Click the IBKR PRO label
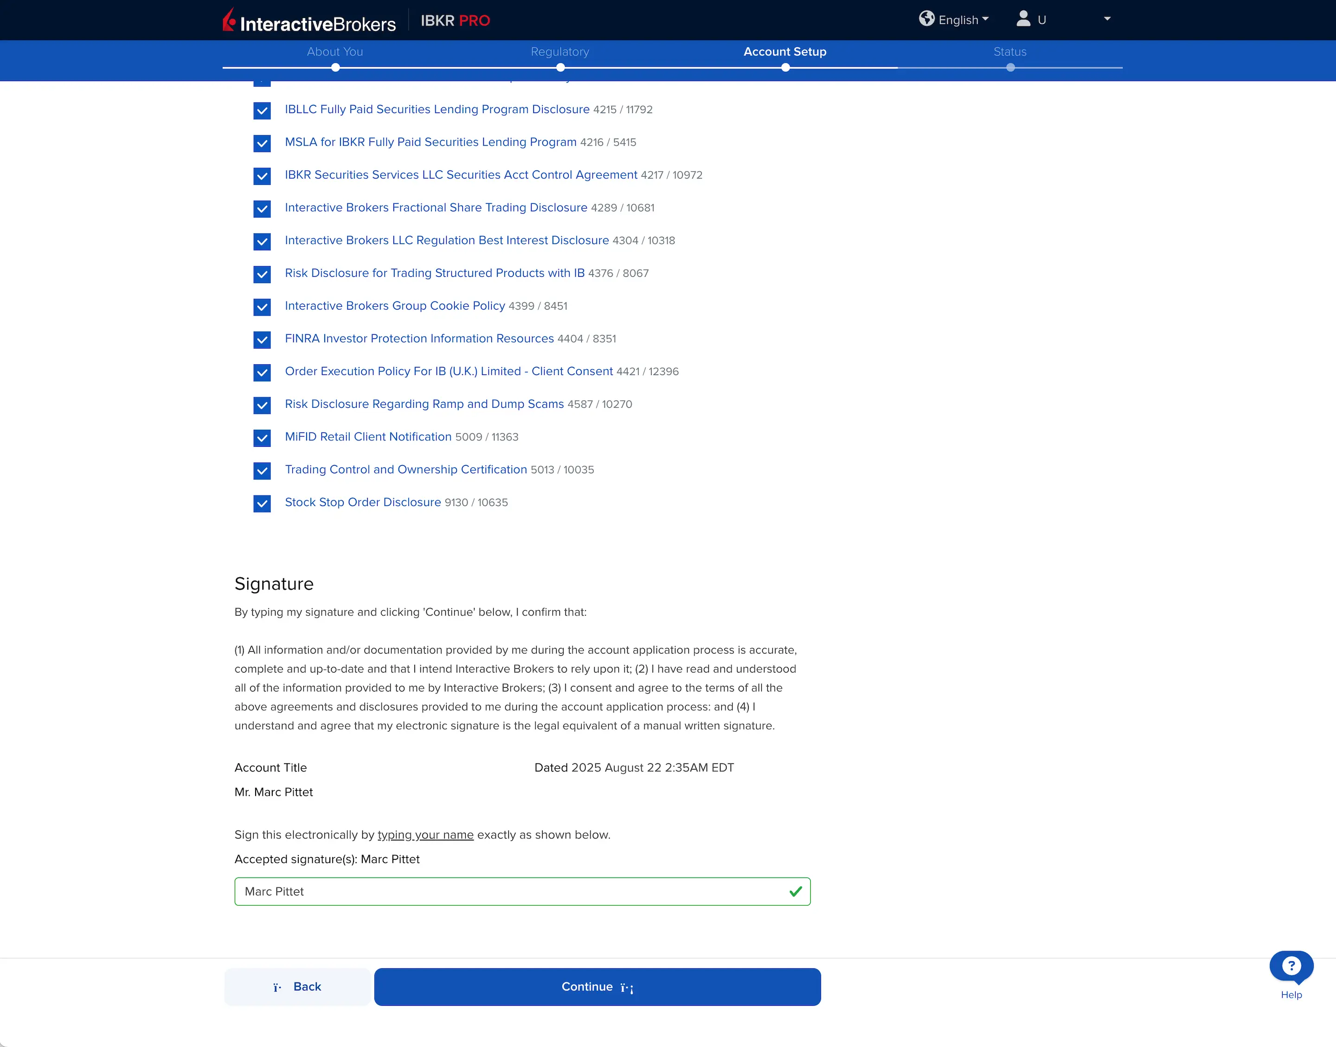This screenshot has height=1047, width=1336. pos(455,20)
